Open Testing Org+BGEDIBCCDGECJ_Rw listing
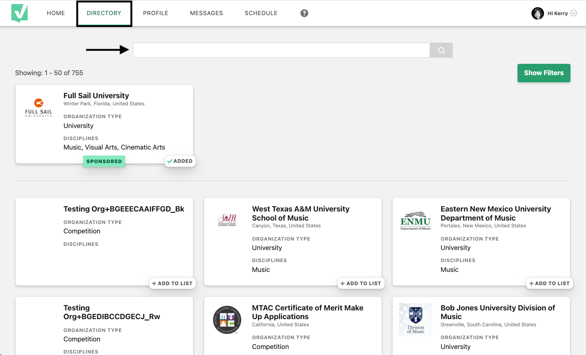The height and width of the screenshot is (355, 586). click(112, 312)
